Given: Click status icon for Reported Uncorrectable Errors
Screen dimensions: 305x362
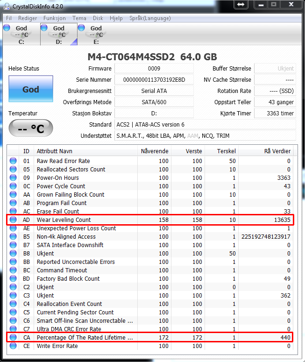Looking at the screenshot, I should [13, 262].
